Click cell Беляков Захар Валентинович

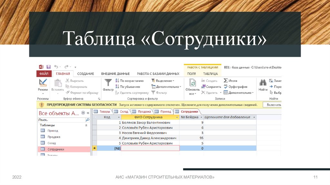click(150, 122)
